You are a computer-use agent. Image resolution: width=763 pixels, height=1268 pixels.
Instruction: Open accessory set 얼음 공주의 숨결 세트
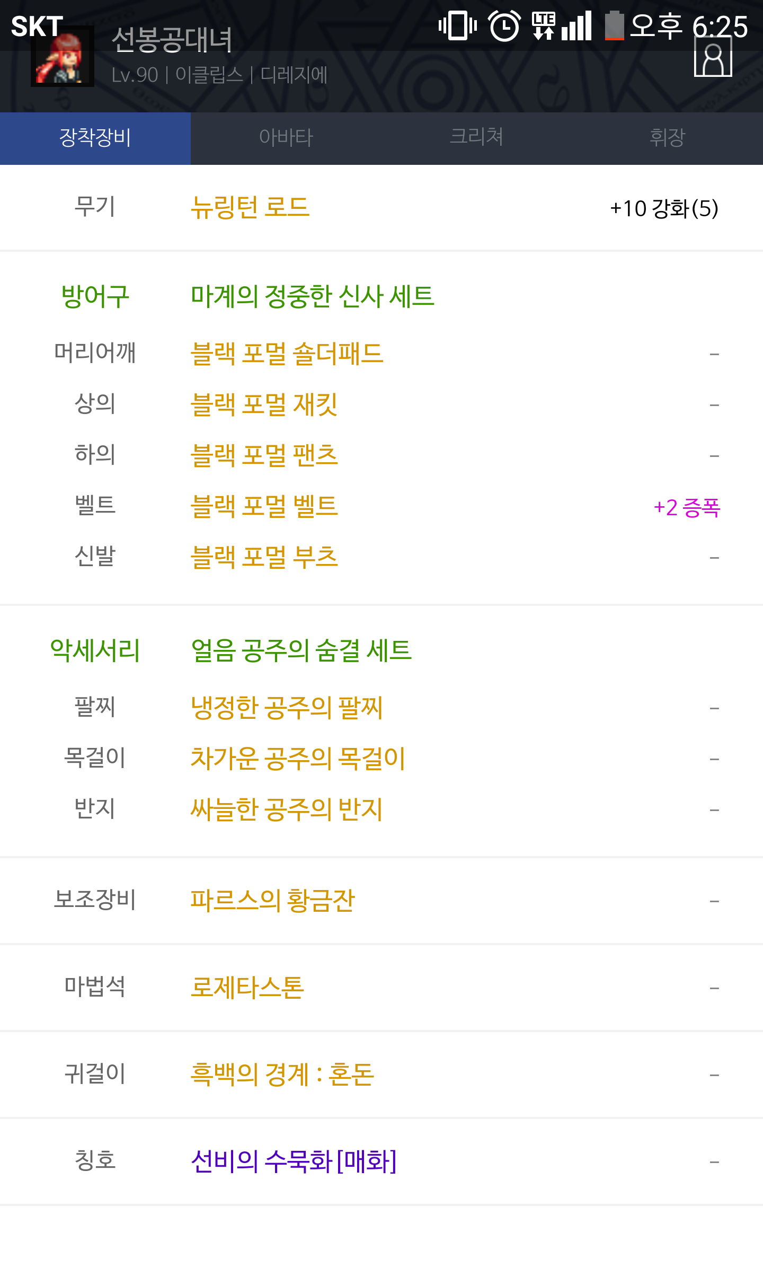tap(301, 650)
